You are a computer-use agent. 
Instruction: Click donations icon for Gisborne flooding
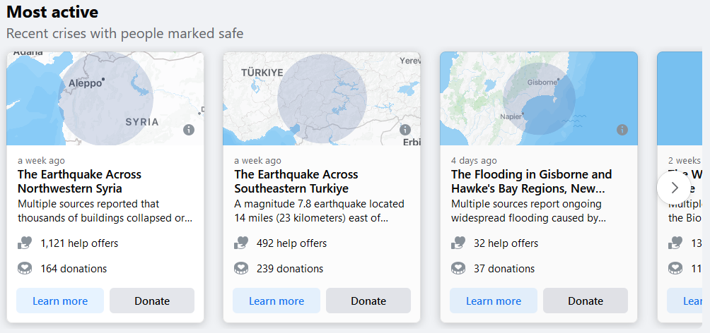[458, 269]
